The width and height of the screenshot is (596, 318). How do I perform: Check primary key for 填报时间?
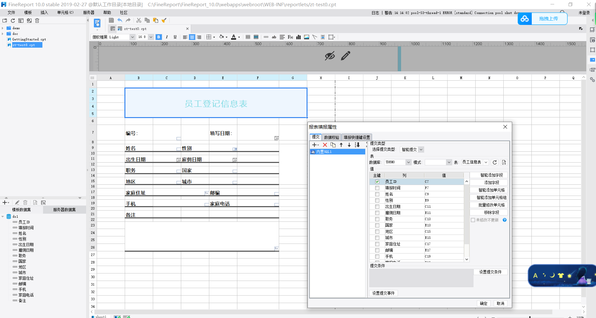point(377,188)
